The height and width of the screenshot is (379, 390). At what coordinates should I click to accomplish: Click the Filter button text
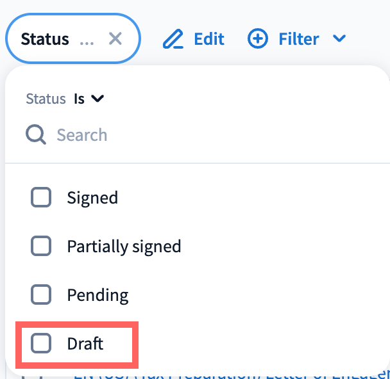(x=299, y=39)
